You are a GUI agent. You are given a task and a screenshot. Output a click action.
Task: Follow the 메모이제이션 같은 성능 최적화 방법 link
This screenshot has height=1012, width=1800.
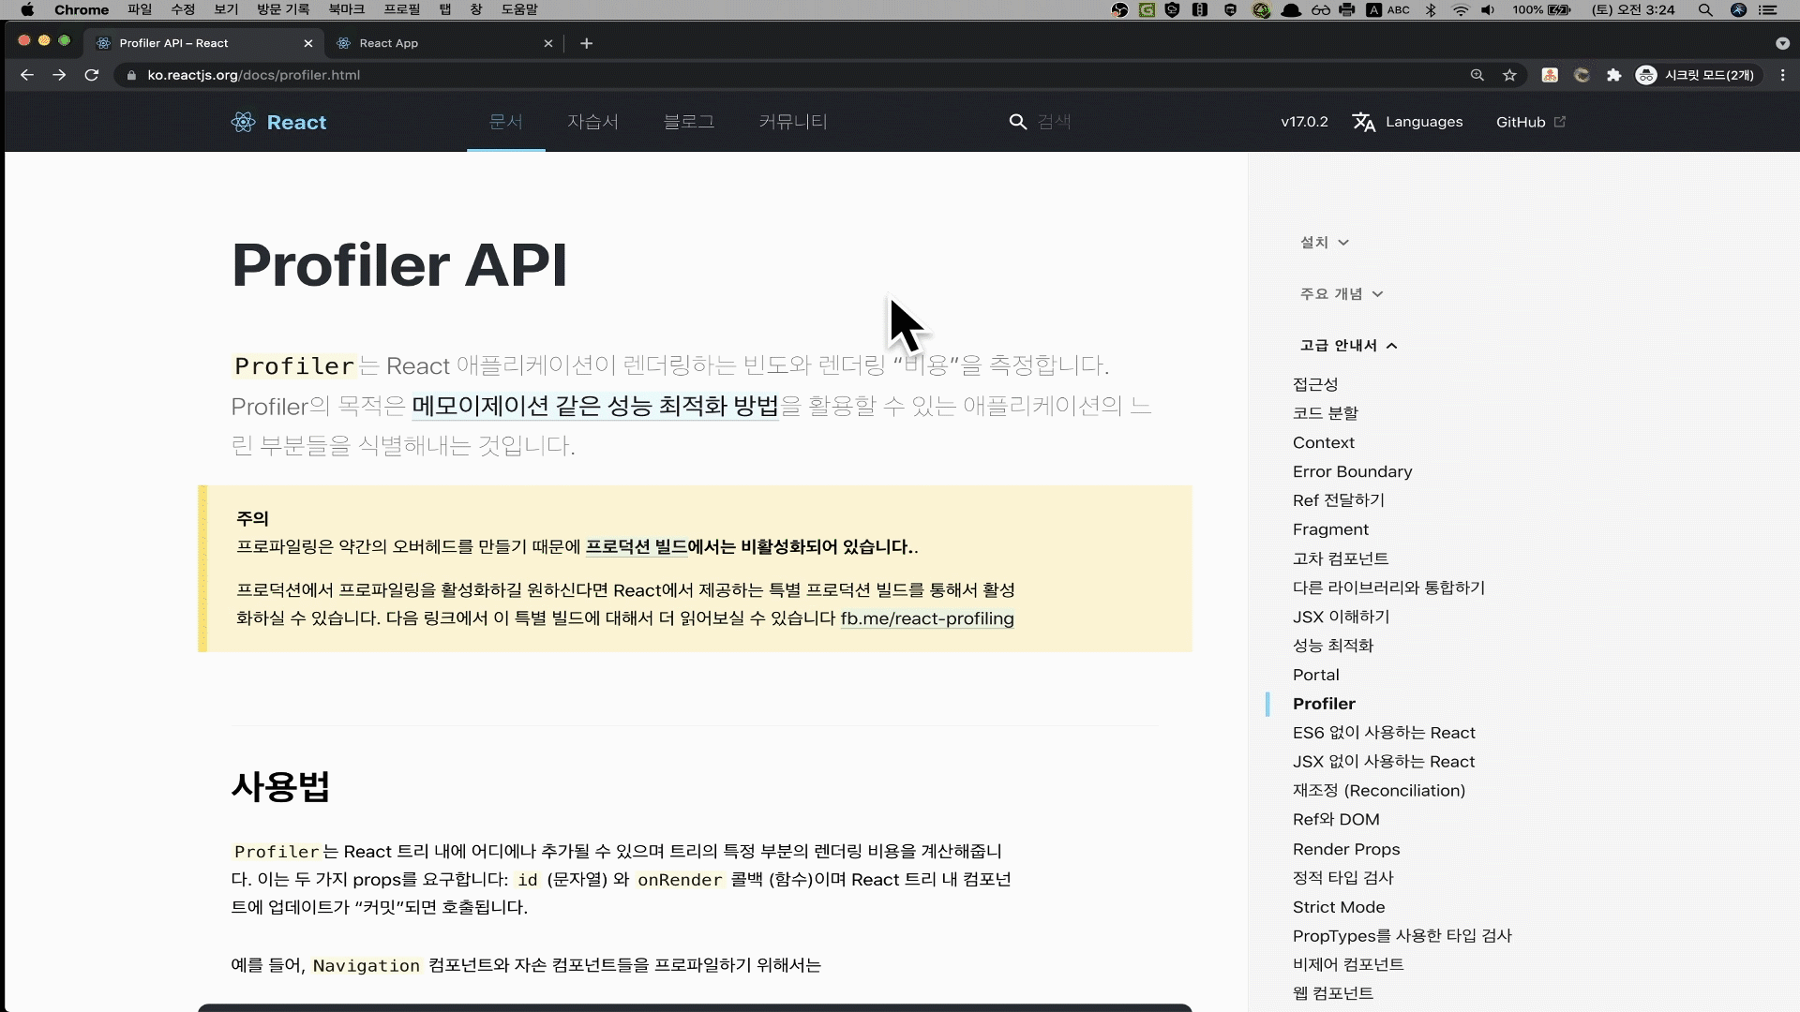pyautogui.click(x=595, y=406)
